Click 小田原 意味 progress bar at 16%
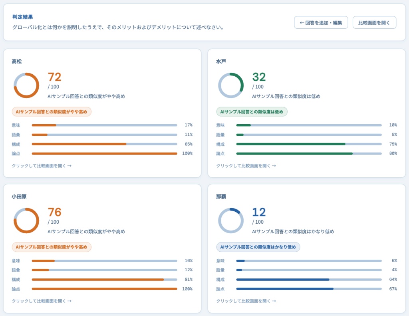Screen dimensions: 409x316 (105, 261)
